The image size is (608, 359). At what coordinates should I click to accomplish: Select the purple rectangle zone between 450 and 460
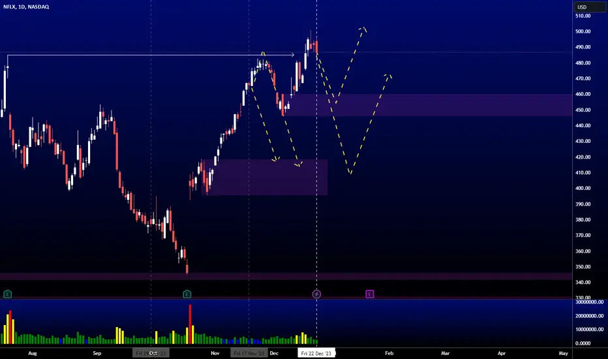click(429, 105)
